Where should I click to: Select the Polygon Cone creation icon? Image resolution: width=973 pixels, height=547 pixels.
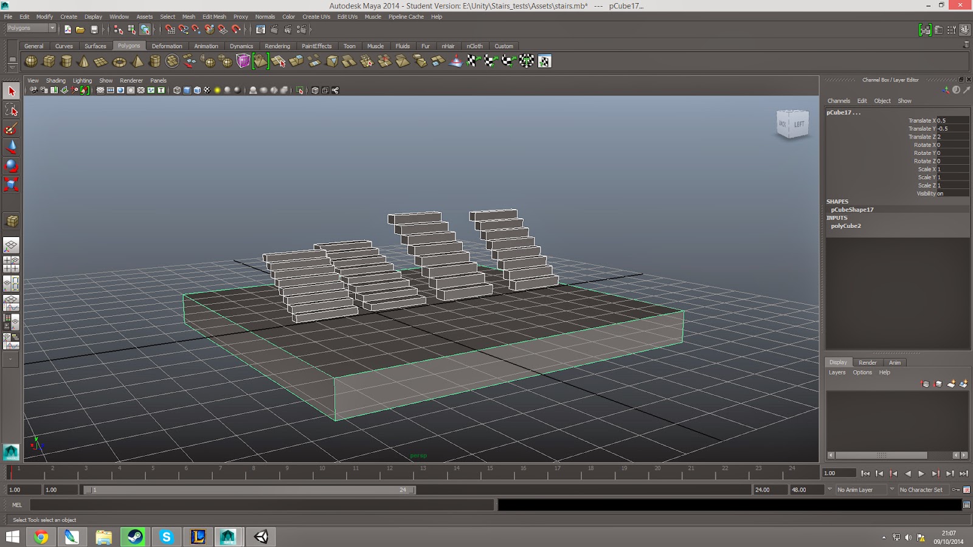[83, 61]
